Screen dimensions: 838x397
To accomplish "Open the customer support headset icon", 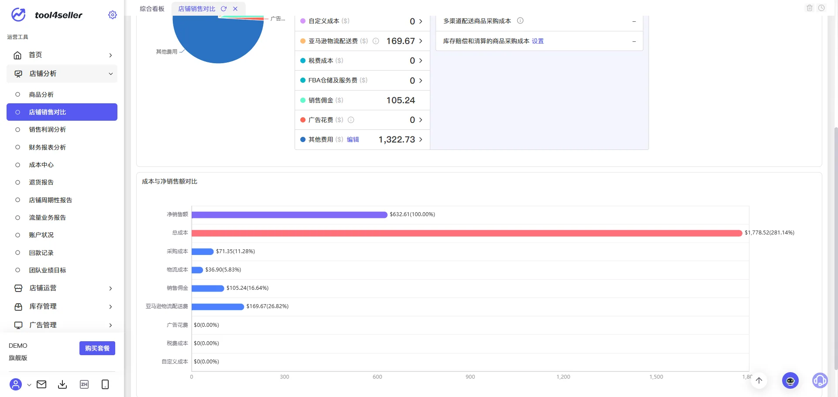I will coord(820,380).
